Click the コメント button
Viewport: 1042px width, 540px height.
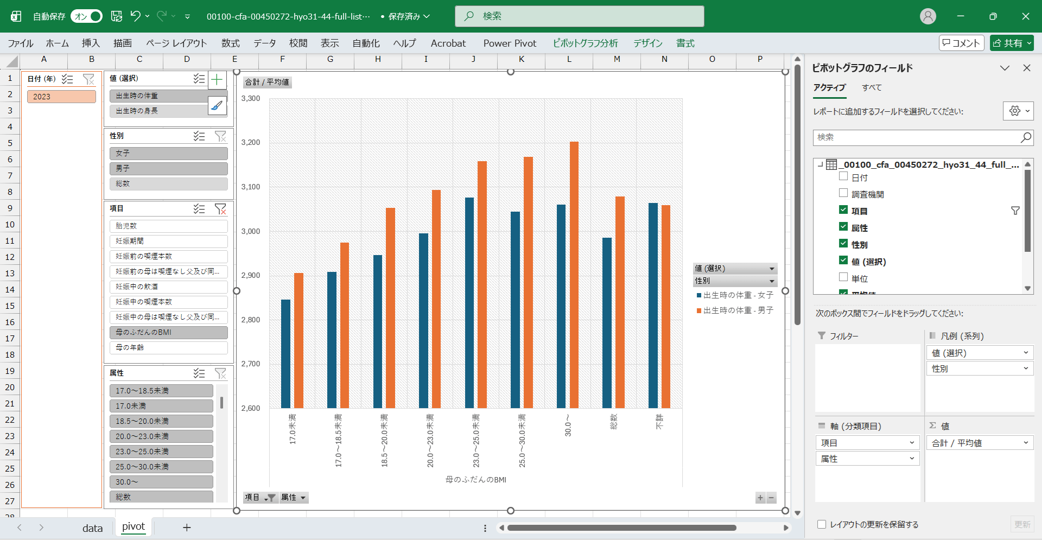[961, 43]
